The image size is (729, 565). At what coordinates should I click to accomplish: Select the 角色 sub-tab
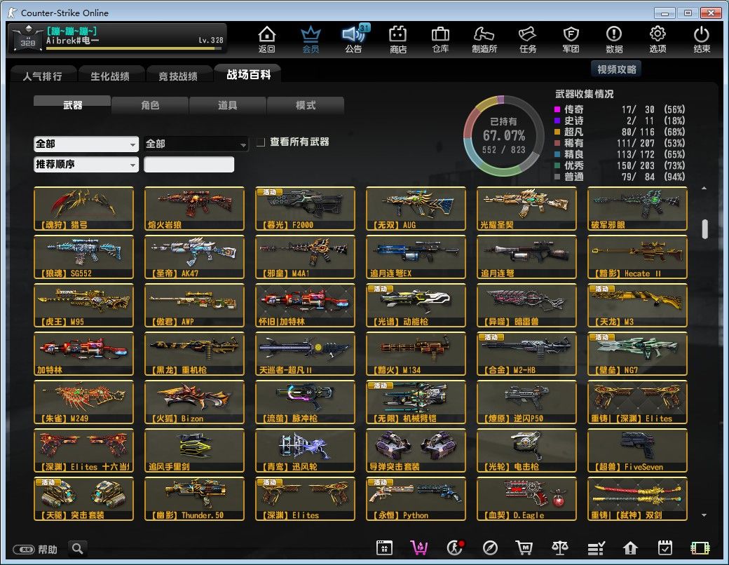pos(150,105)
